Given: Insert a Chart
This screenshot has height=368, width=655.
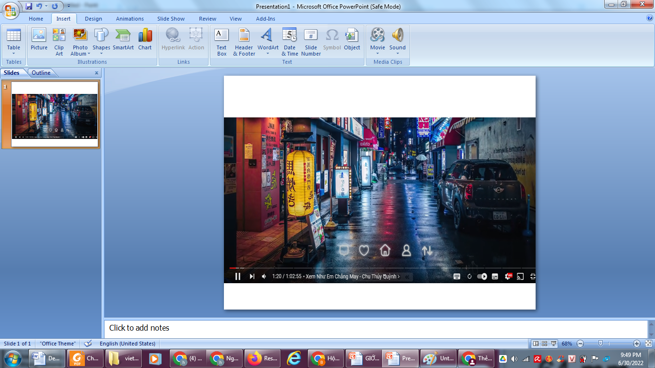Looking at the screenshot, I should pyautogui.click(x=145, y=39).
